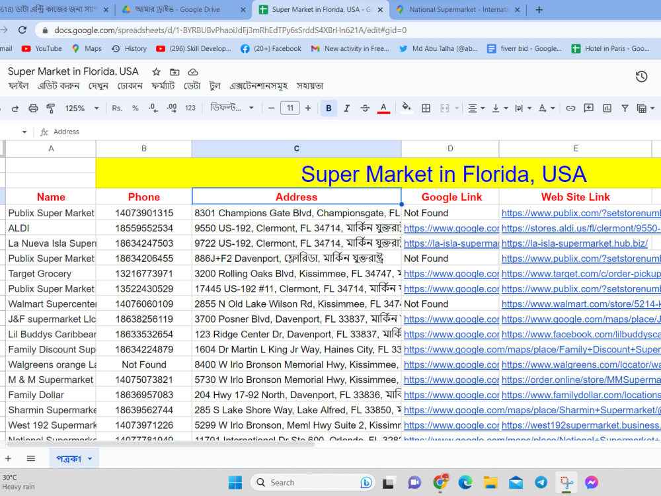
Task: Decrease decimal places in the toolbar
Action: [153, 108]
